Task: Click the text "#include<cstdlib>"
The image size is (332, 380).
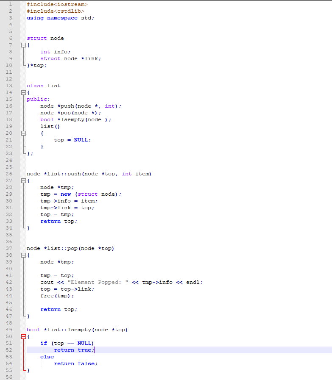Action: [x=55, y=11]
